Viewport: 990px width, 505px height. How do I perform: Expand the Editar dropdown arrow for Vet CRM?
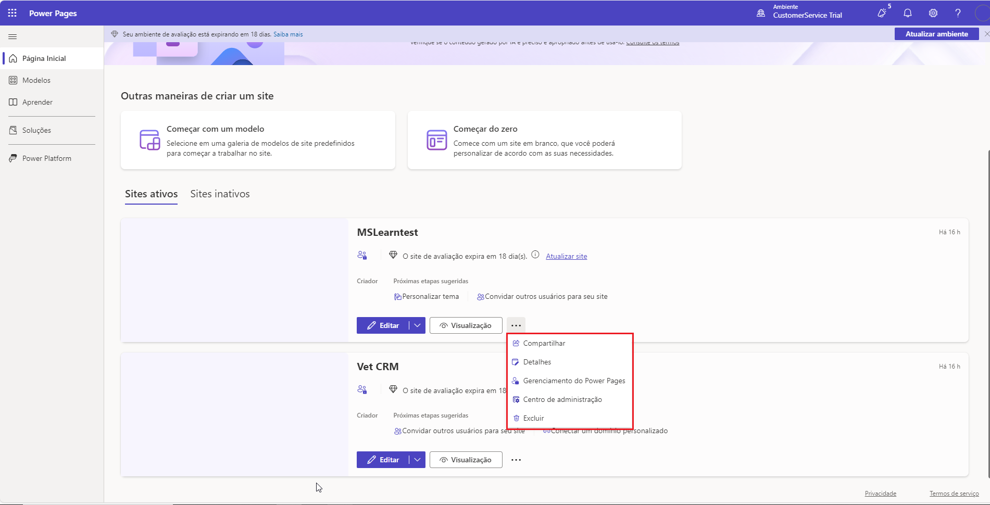[x=417, y=460]
